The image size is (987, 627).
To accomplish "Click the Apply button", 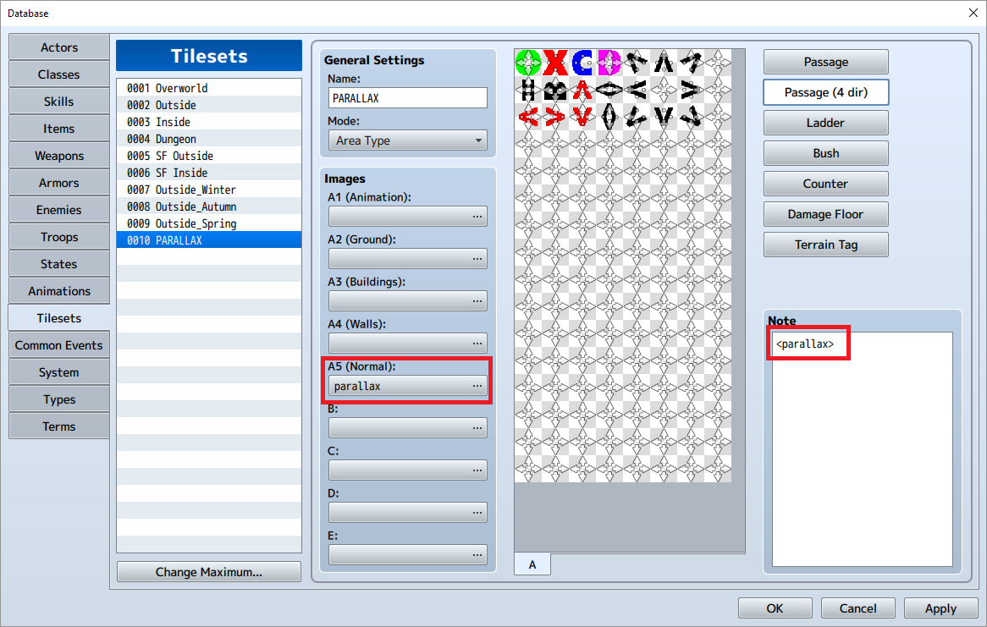I will pyautogui.click(x=940, y=608).
